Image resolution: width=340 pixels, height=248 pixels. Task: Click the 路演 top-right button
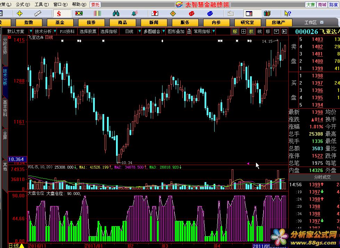(x=333, y=5)
